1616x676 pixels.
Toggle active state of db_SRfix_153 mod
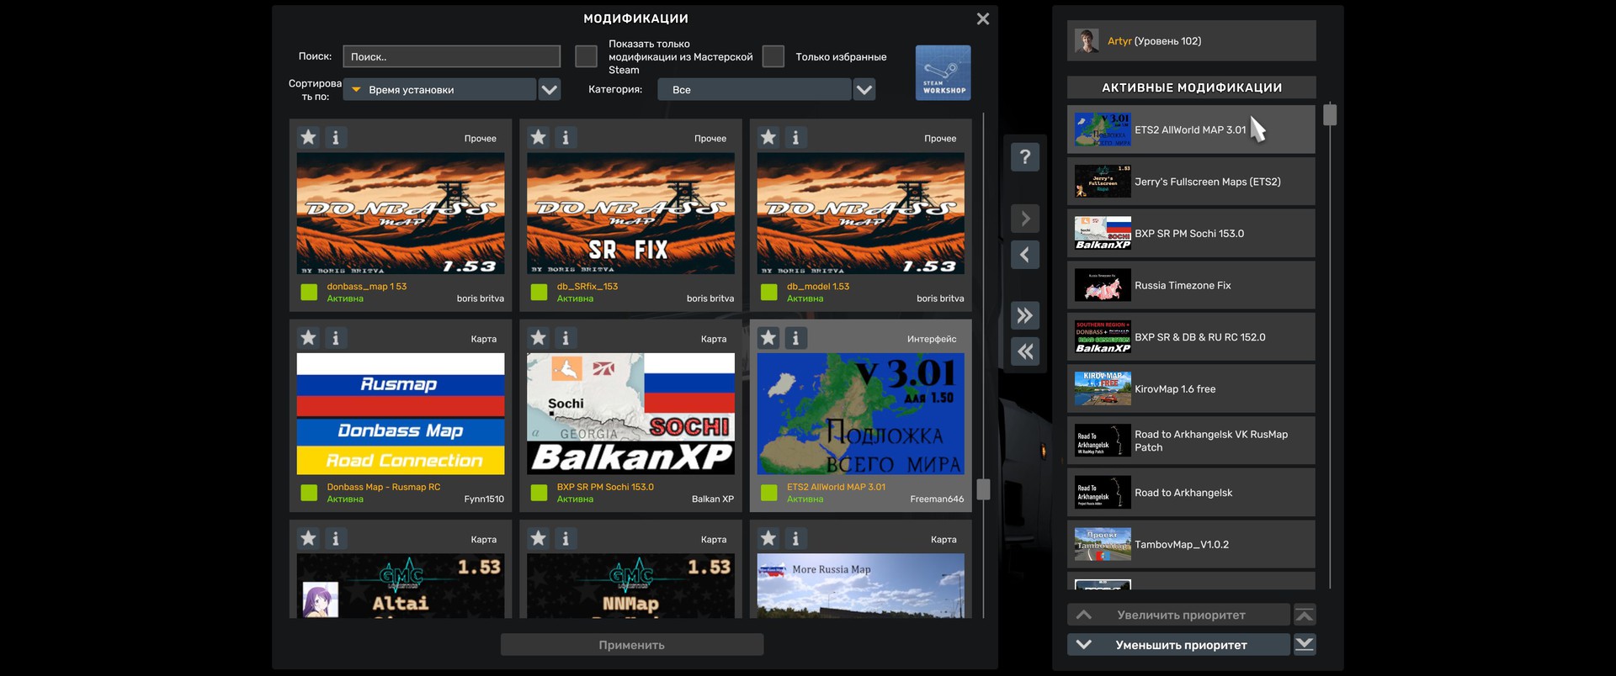tap(540, 293)
